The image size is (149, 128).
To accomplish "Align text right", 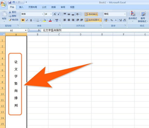I will pos(73,20).
